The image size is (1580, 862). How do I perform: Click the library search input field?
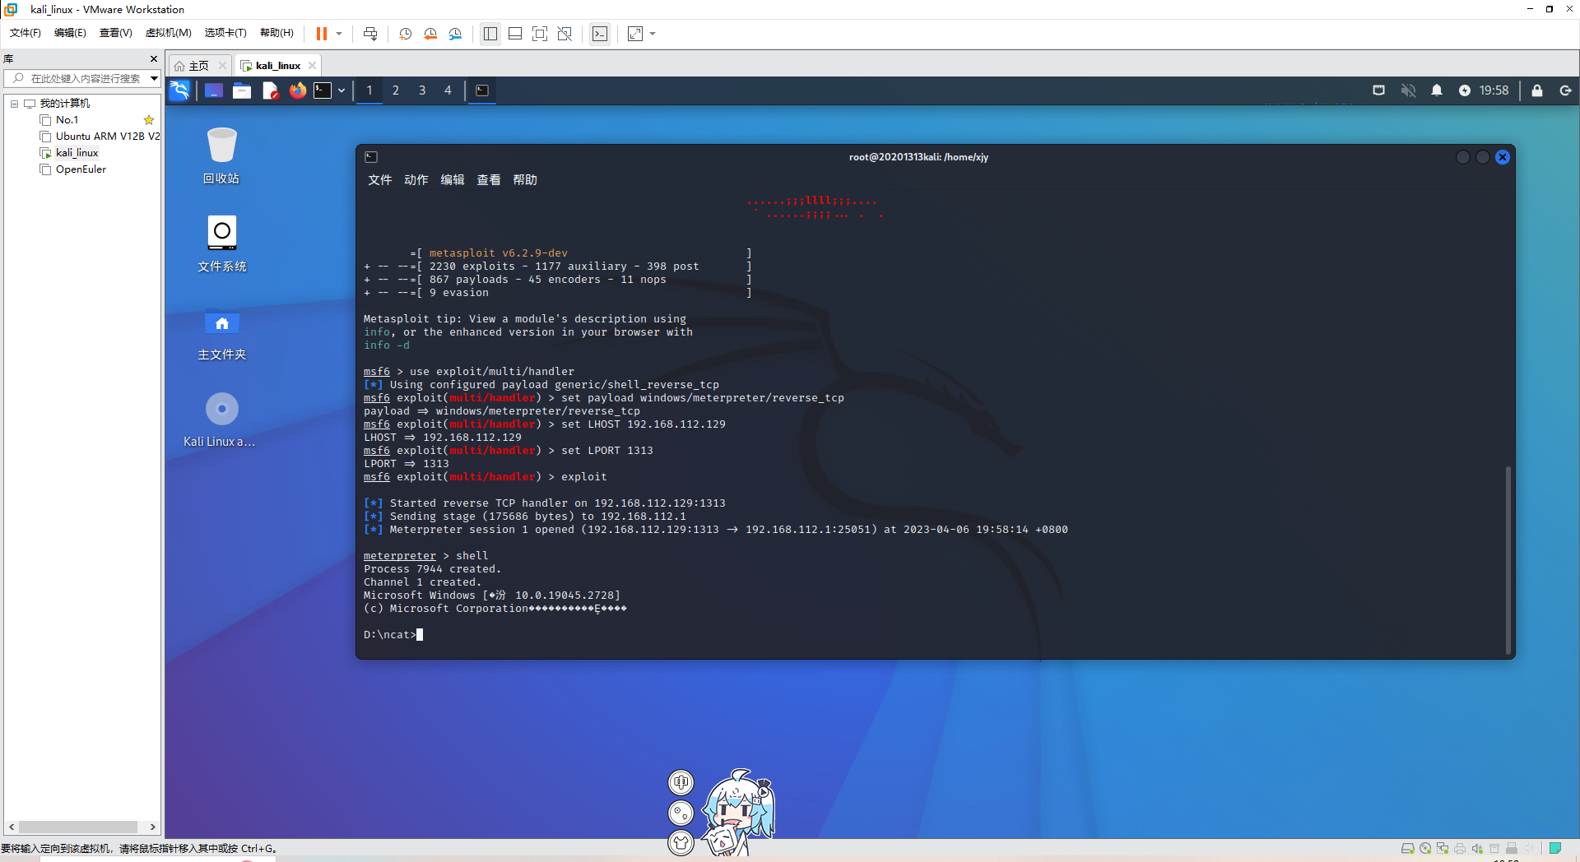pyautogui.click(x=84, y=78)
